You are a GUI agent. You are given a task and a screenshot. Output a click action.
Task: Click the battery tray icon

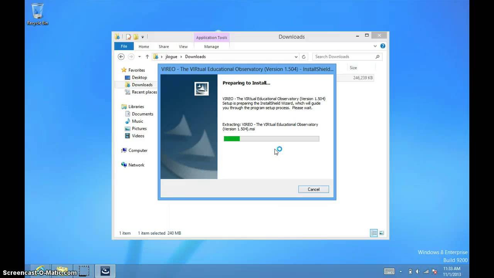410,271
